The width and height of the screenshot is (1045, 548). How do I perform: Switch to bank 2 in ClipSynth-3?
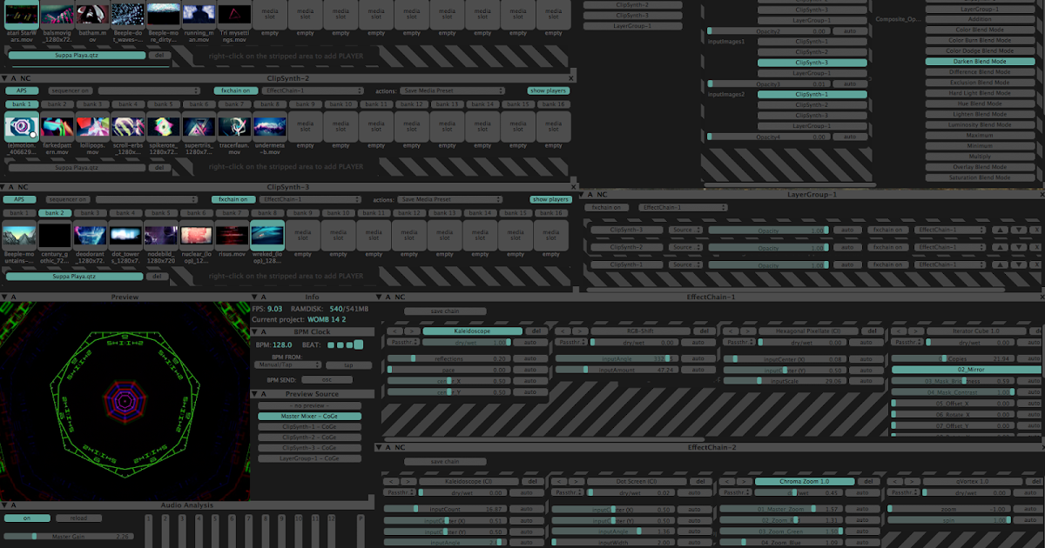(x=57, y=211)
